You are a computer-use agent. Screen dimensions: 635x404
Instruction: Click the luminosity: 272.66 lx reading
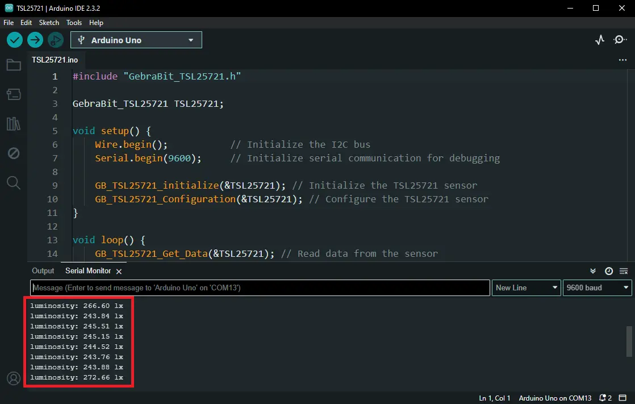77,378
